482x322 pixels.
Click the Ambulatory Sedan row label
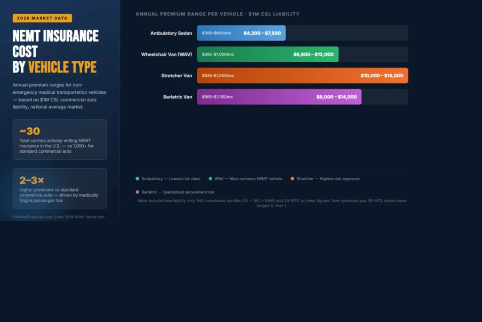171,33
